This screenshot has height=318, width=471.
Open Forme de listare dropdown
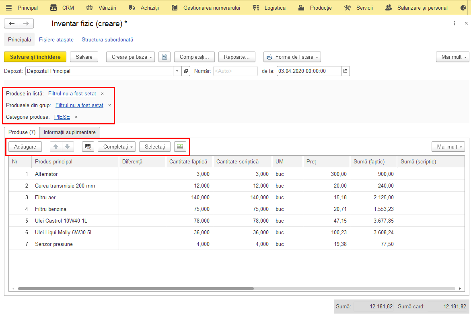[292, 57]
